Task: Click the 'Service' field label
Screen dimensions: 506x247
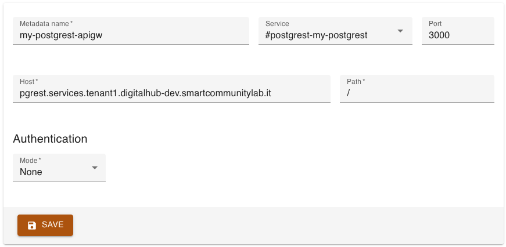Action: point(277,24)
